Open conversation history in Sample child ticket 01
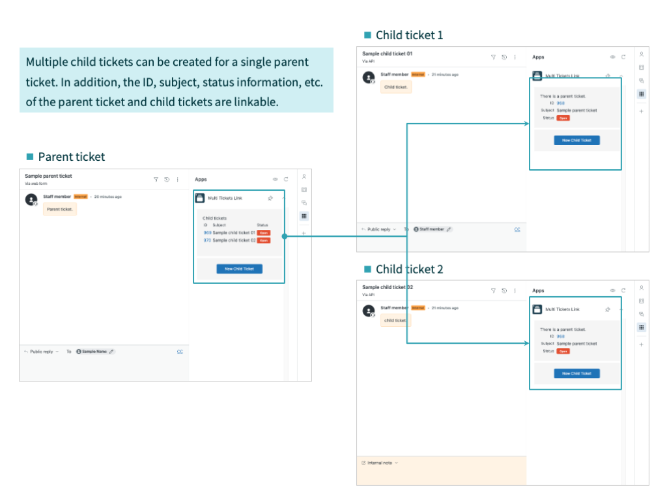 pos(504,57)
